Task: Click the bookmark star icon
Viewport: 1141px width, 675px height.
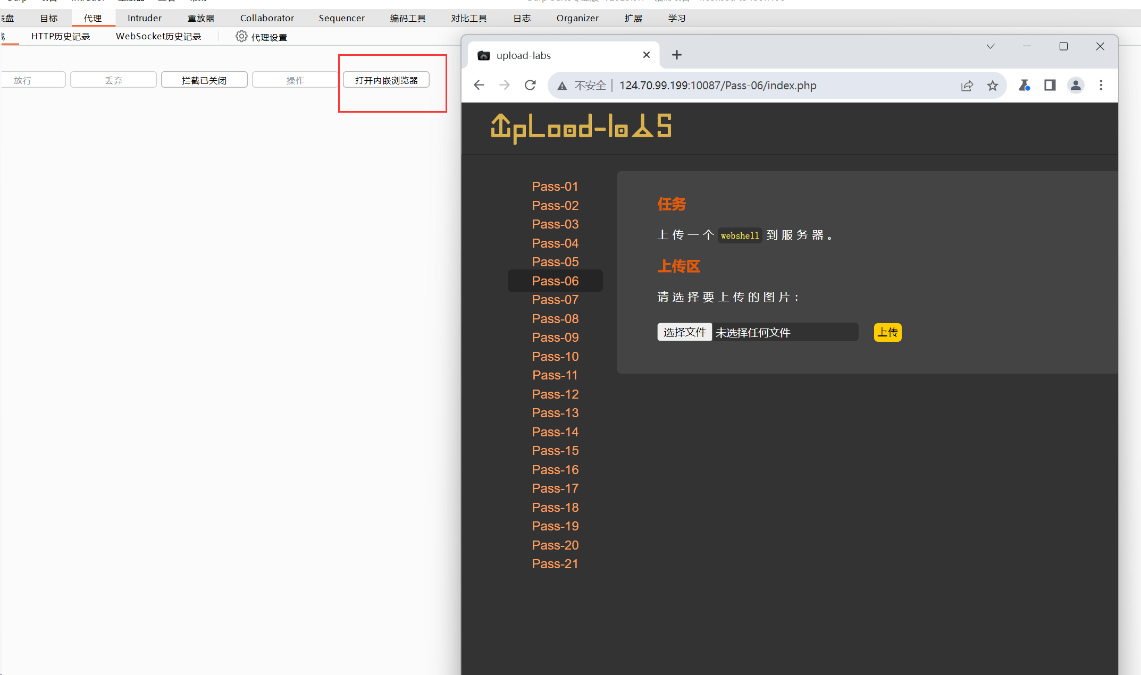Action: 992,86
